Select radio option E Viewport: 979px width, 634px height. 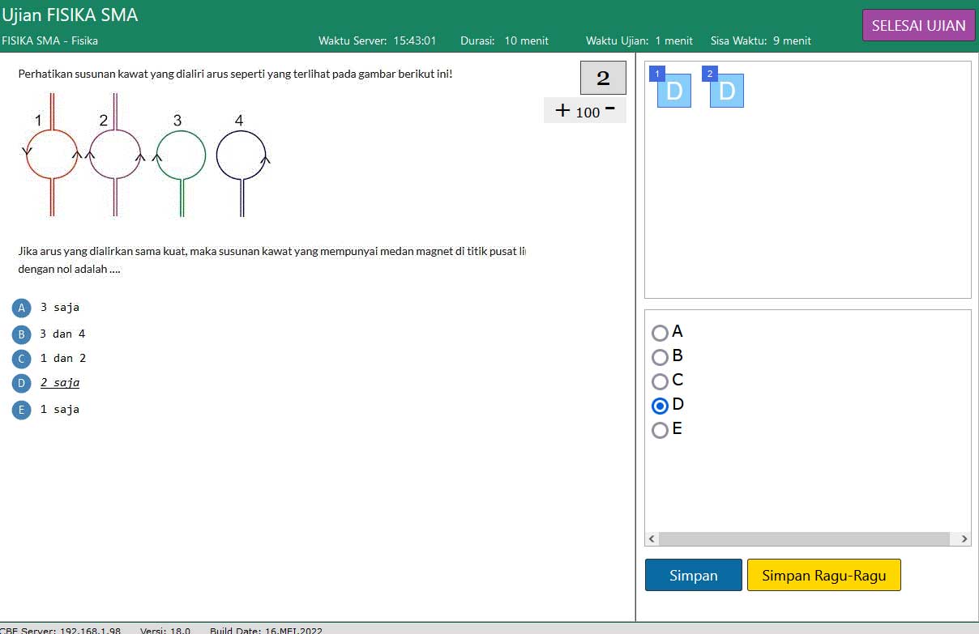[x=661, y=430]
